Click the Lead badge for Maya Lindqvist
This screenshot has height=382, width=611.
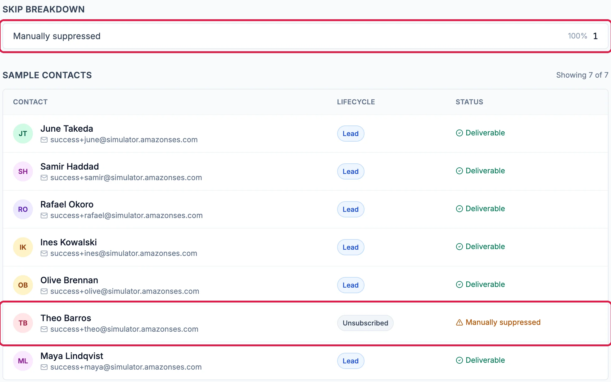[351, 361]
